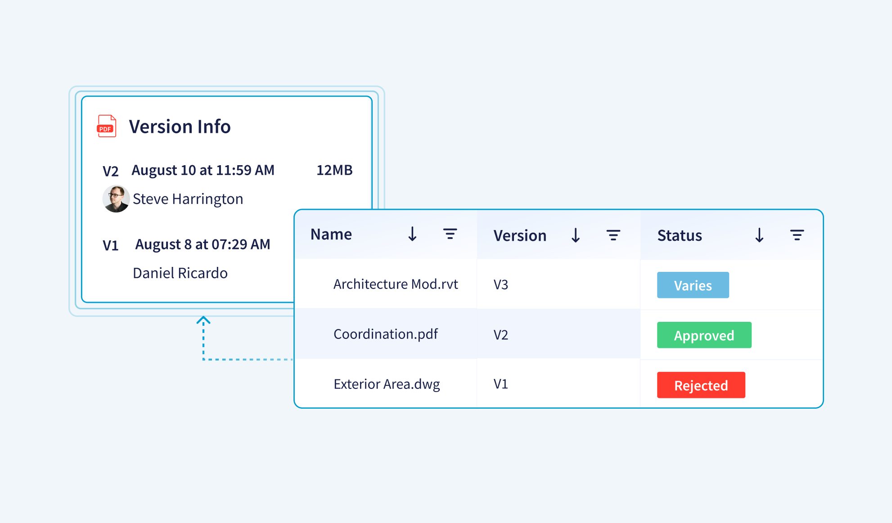Select the August 8 at 07:29 AM entry

[203, 244]
